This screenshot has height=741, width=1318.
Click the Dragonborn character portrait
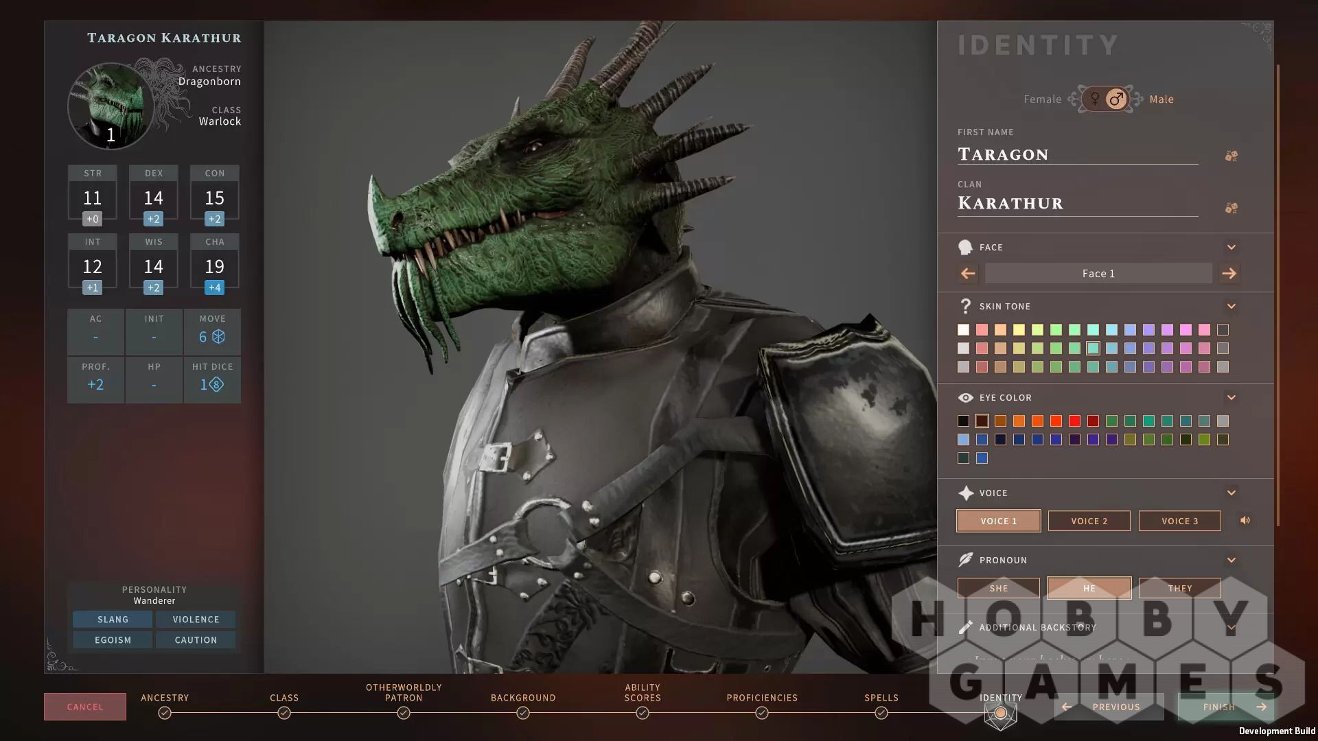111,106
